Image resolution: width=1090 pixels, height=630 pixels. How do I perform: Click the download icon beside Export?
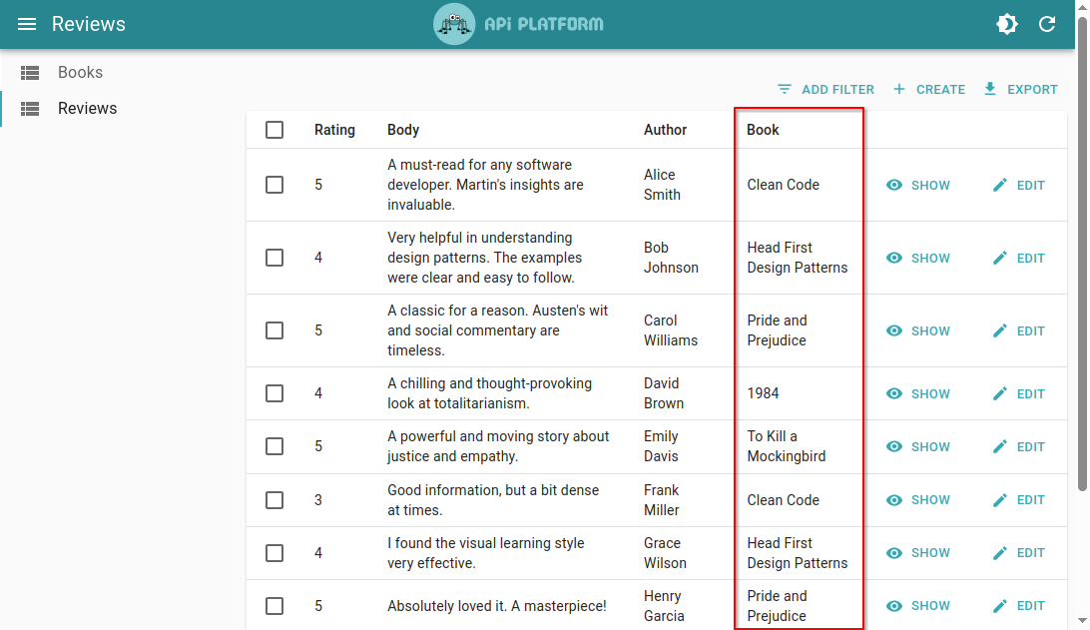click(990, 89)
